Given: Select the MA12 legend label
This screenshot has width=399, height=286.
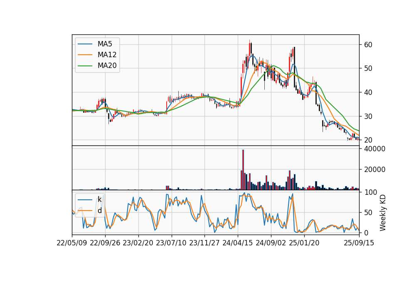Looking at the screenshot, I should (x=107, y=55).
